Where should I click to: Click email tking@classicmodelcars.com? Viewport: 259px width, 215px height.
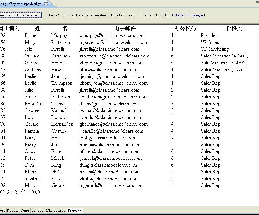pyautogui.click(x=108, y=165)
